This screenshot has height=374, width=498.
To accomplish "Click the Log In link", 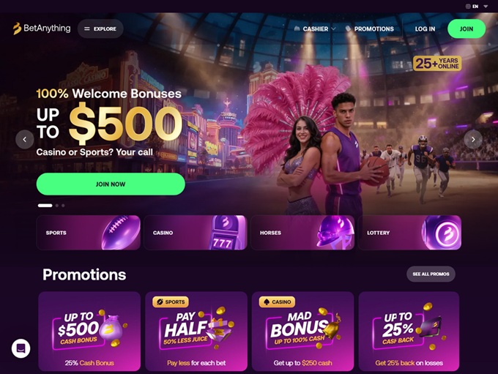I will pos(425,29).
